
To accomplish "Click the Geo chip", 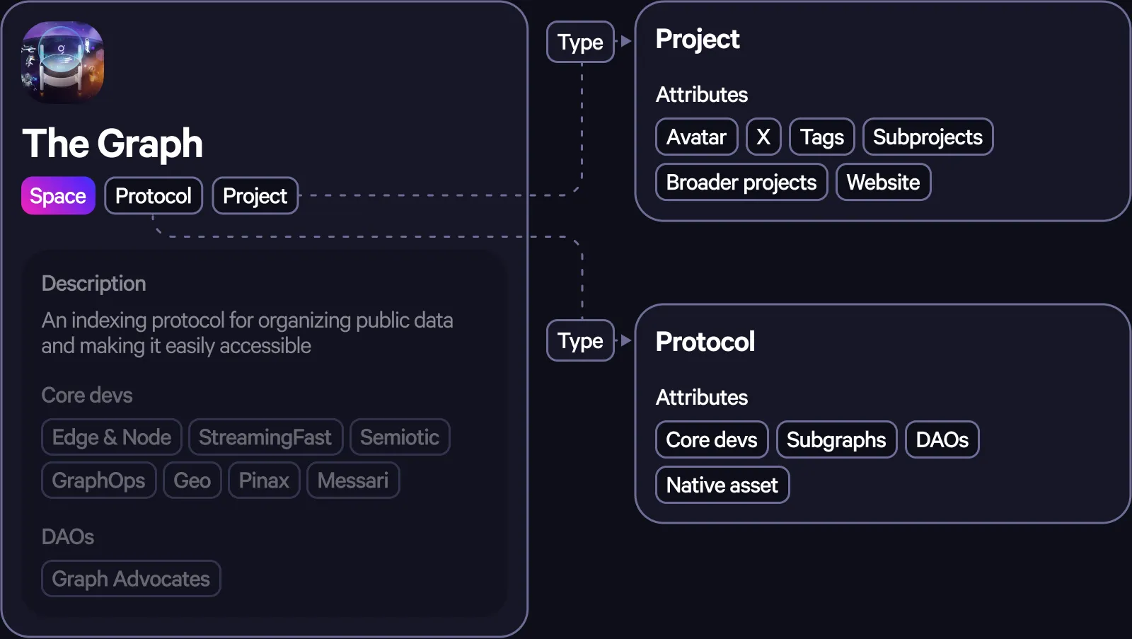I will click(x=192, y=480).
